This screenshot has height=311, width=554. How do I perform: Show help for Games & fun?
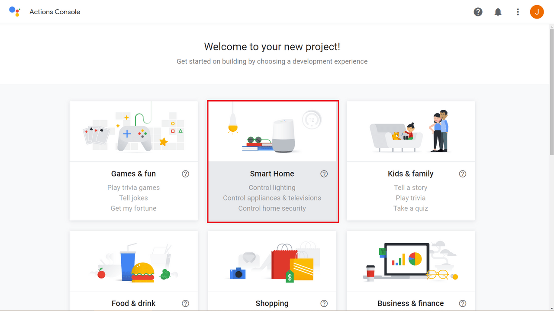tap(186, 174)
